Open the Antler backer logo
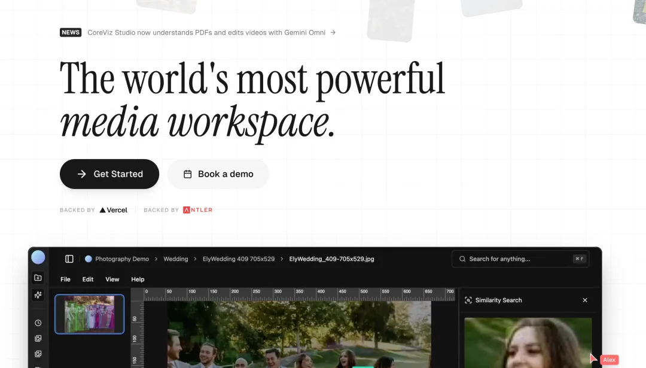Screen dimensions: 646x368 [198, 210]
